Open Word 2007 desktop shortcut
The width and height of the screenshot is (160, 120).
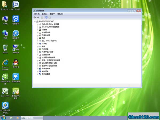point(16,6)
